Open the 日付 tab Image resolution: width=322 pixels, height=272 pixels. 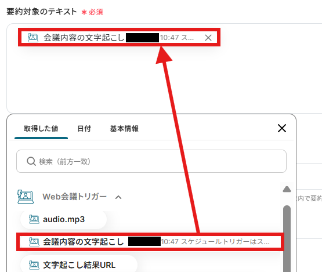click(x=84, y=129)
